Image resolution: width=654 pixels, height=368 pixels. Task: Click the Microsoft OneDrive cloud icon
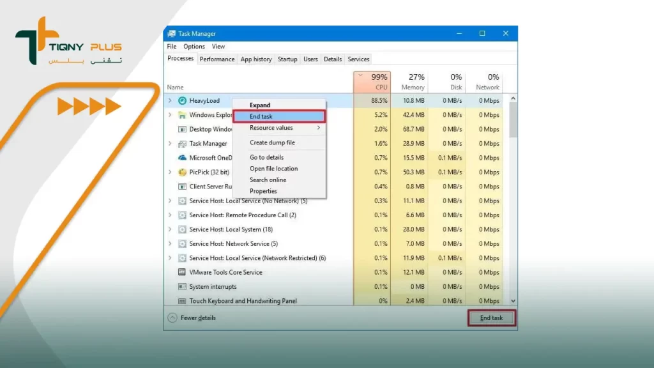coord(182,158)
